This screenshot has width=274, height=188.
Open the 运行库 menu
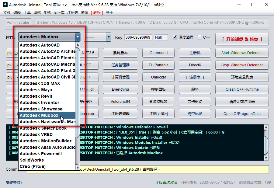59,12
